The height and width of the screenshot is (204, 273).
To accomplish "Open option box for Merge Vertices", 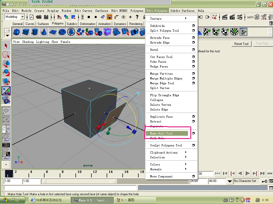I will [x=193, y=74].
